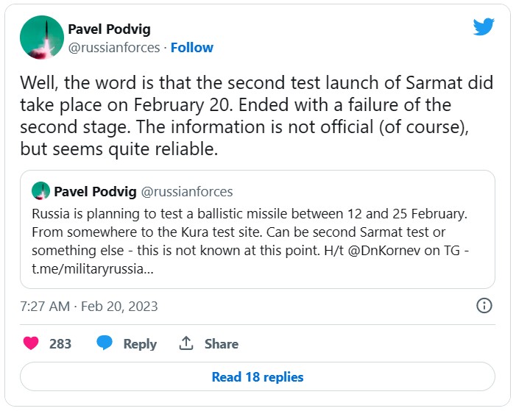Image resolution: width=516 pixels, height=411 pixels.
Task: Click Pavel Podvig name in quoted tweet
Action: pos(95,192)
